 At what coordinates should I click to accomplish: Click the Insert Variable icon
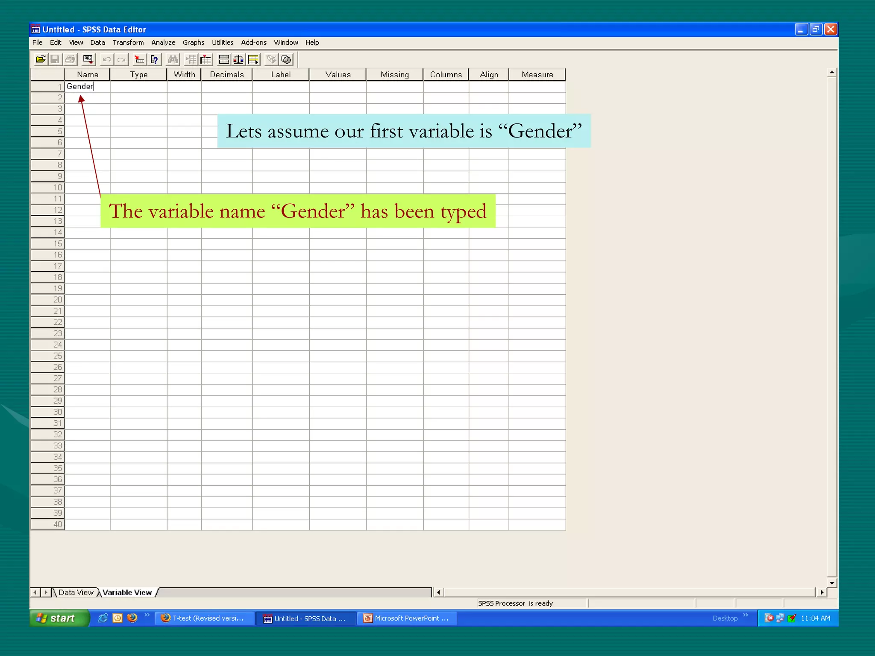coord(206,59)
